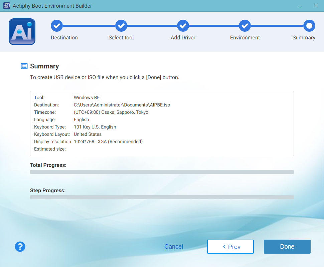Click the Actiphy Ai logo icon
The height and width of the screenshot is (267, 324).
pyautogui.click(x=22, y=32)
